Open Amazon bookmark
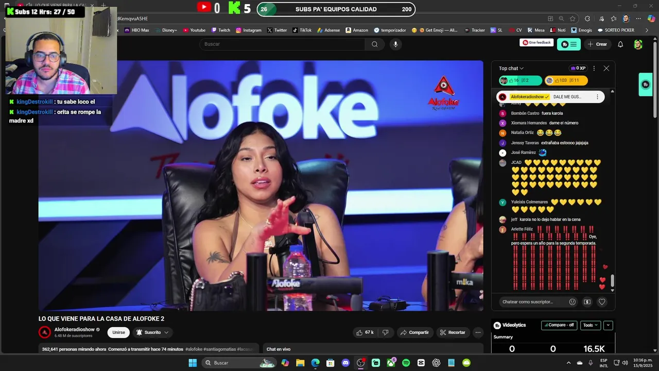The image size is (659, 371). pyautogui.click(x=357, y=30)
